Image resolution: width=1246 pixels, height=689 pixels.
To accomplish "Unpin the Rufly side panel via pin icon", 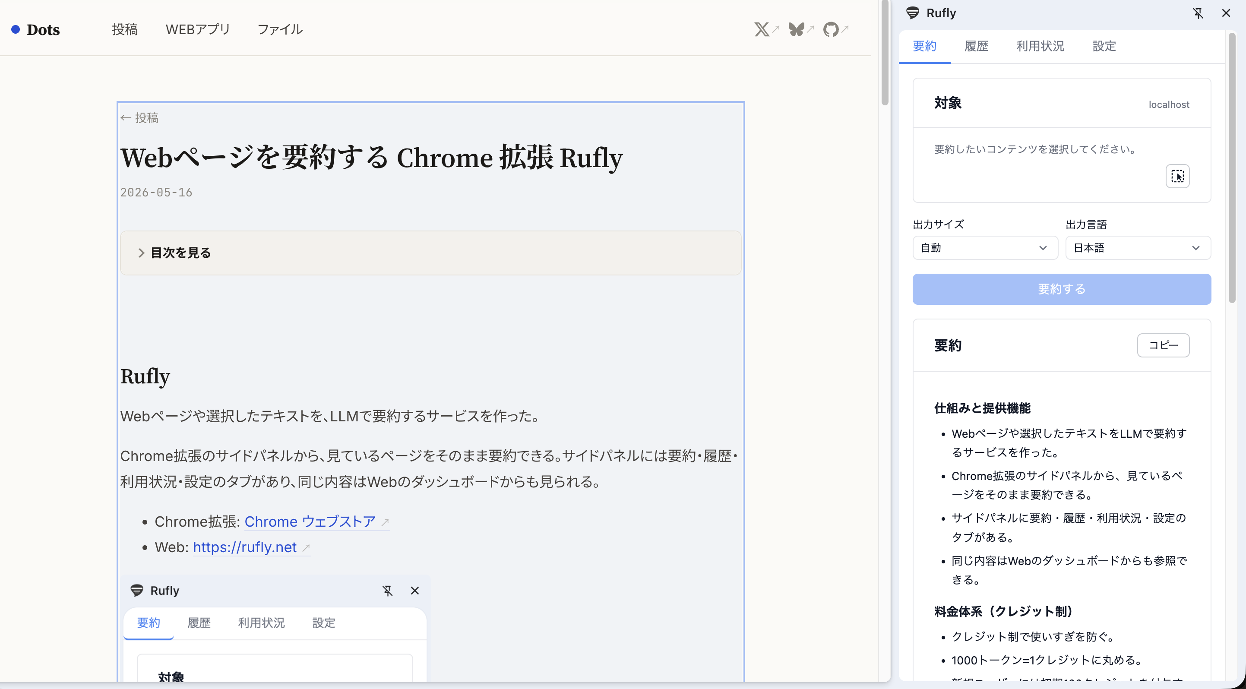I will tap(1198, 13).
